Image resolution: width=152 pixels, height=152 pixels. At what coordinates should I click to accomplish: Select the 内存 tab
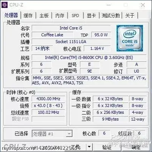pos(60,16)
